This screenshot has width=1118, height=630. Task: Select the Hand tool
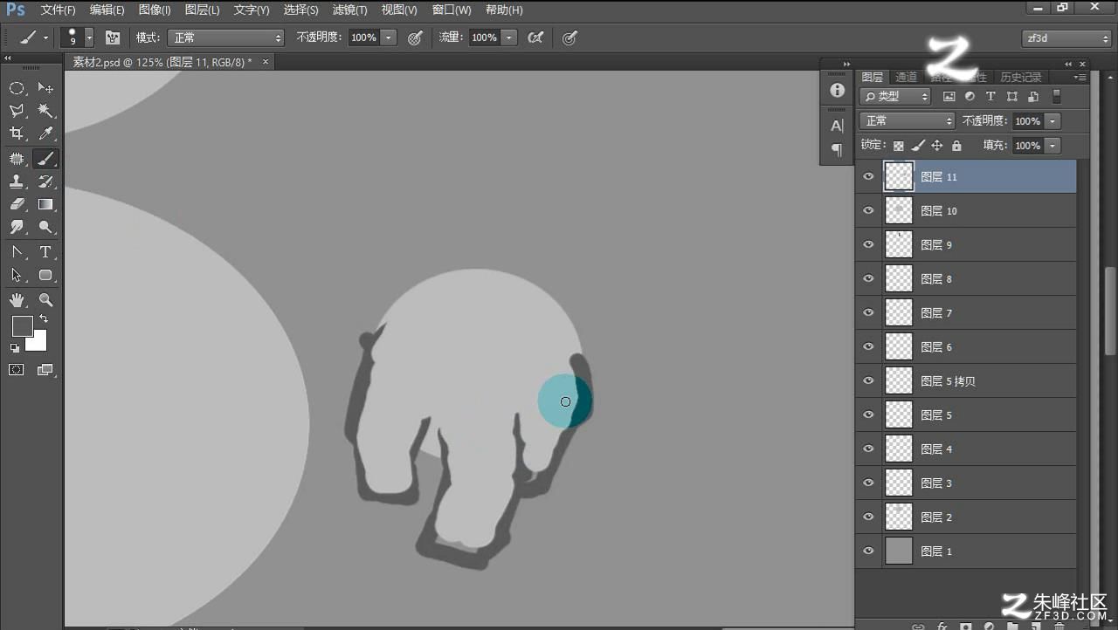[17, 299]
